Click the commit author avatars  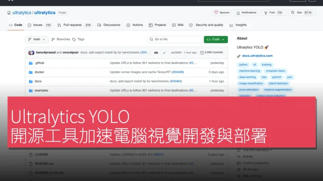point(31,53)
